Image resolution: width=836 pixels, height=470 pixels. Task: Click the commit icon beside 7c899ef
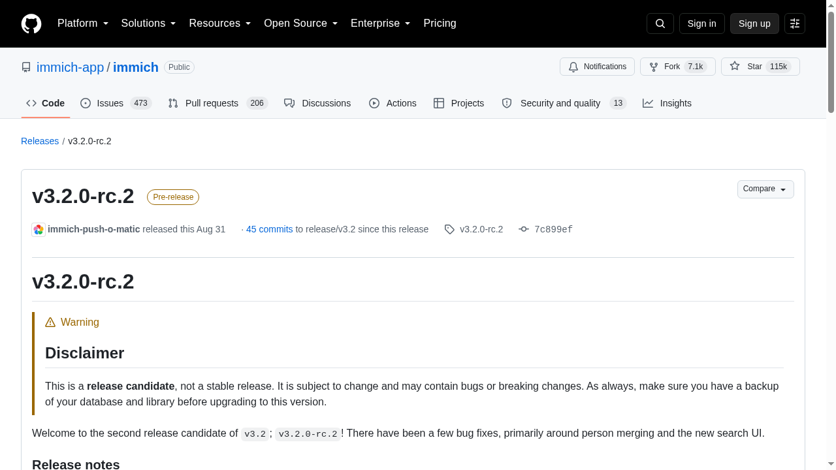tap(524, 229)
